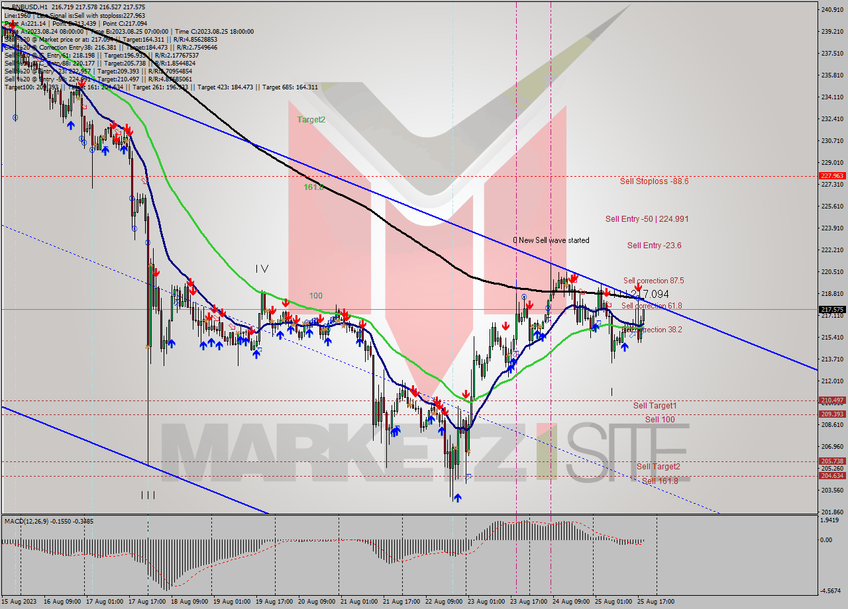This screenshot has width=848, height=609.
Task: Click the '24 Aug 09:00' time axis label
Action: click(571, 602)
